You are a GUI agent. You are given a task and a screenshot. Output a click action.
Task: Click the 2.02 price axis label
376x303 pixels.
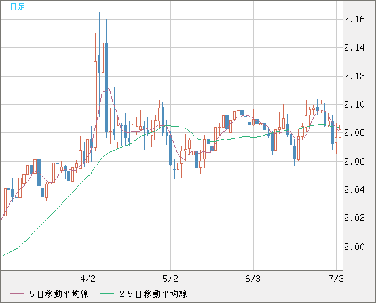pos(354,218)
